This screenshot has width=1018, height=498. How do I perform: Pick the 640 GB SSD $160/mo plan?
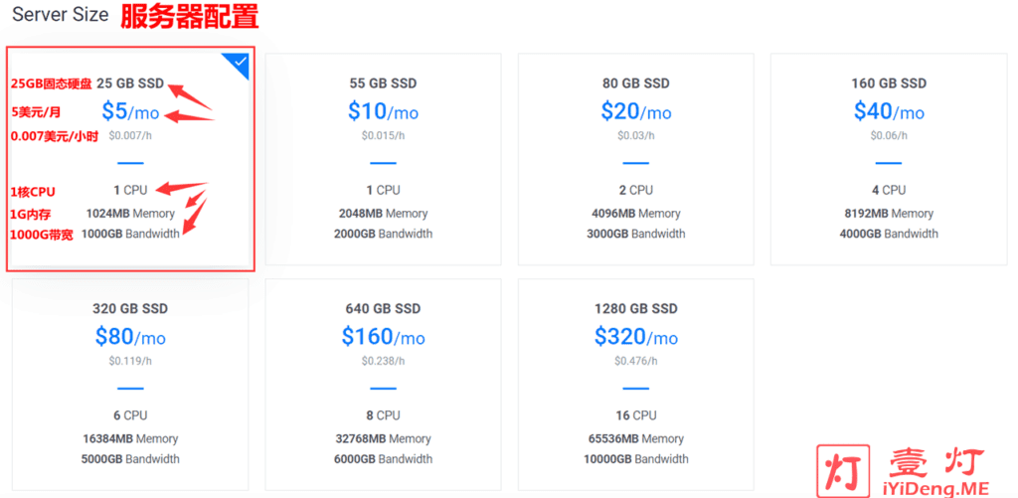(x=383, y=385)
